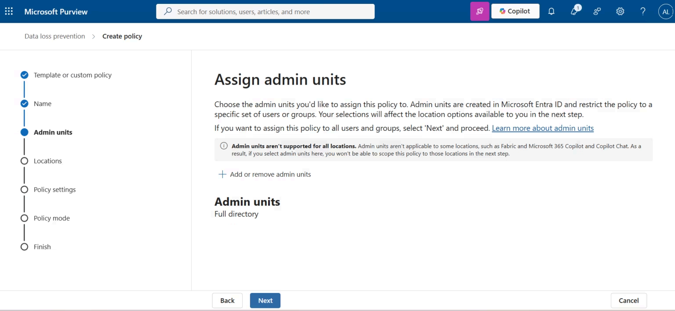
Task: Click the Policy mode step circle
Action: (25, 218)
